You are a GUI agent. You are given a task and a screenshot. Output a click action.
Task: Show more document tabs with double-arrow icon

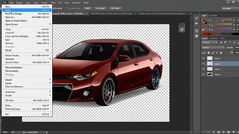pyautogui.click(x=190, y=13)
